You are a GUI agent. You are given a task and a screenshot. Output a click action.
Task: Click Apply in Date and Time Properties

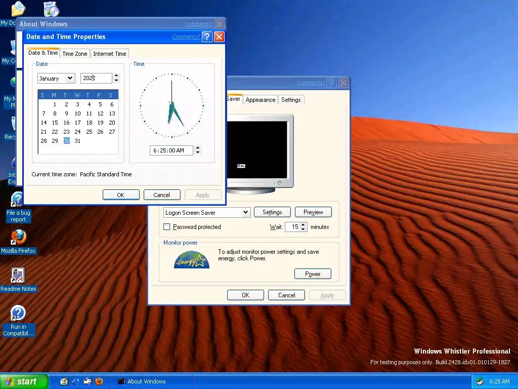tap(203, 195)
